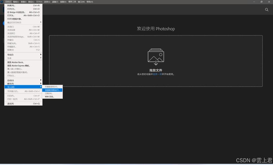273x165 pixels.
Task: Click 关闭并转到 Bridge menu item
Action: click(23, 37)
